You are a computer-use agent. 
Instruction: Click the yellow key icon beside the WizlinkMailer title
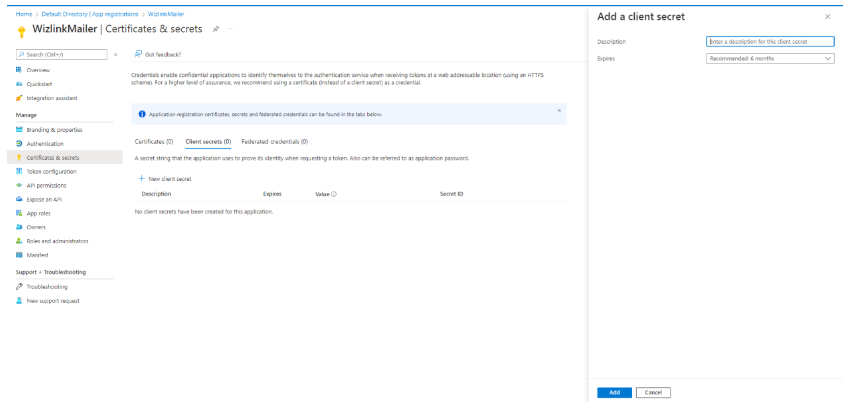point(22,31)
